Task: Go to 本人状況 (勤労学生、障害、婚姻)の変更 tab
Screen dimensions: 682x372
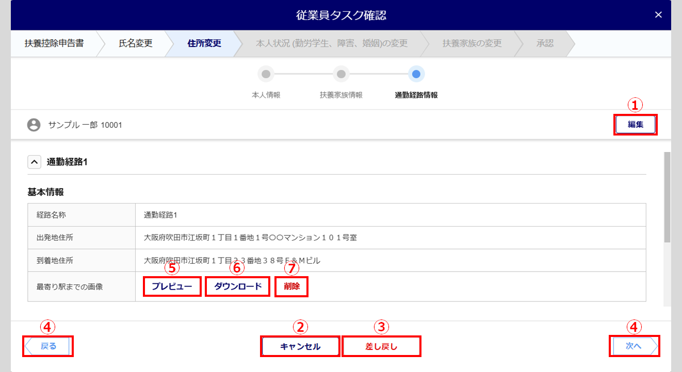Action: click(x=332, y=43)
